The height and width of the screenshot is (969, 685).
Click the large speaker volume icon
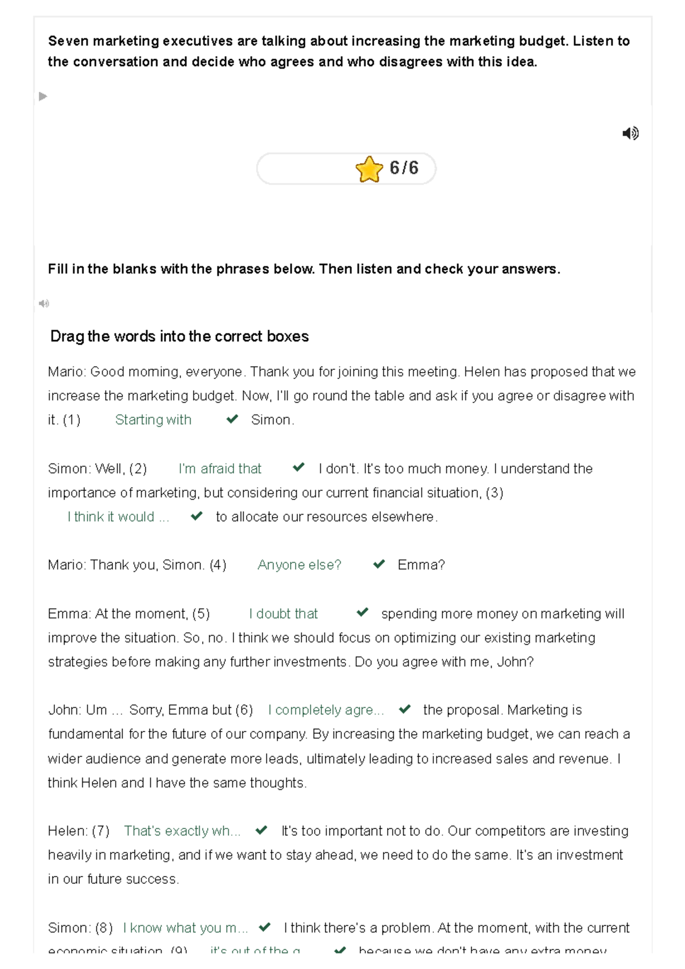(630, 134)
